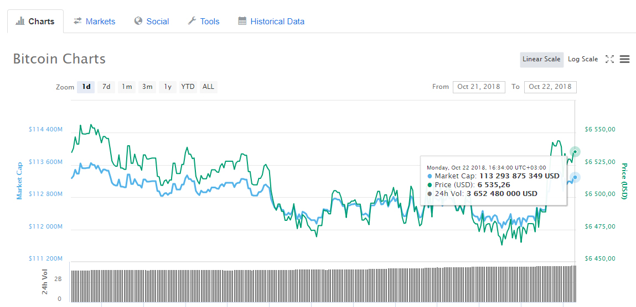
Task: Toggle fullscreen chart view icon
Action: coord(609,59)
